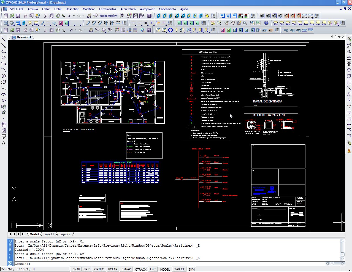
Task: Click the Move tool in modify toolbar
Action: (349, 70)
